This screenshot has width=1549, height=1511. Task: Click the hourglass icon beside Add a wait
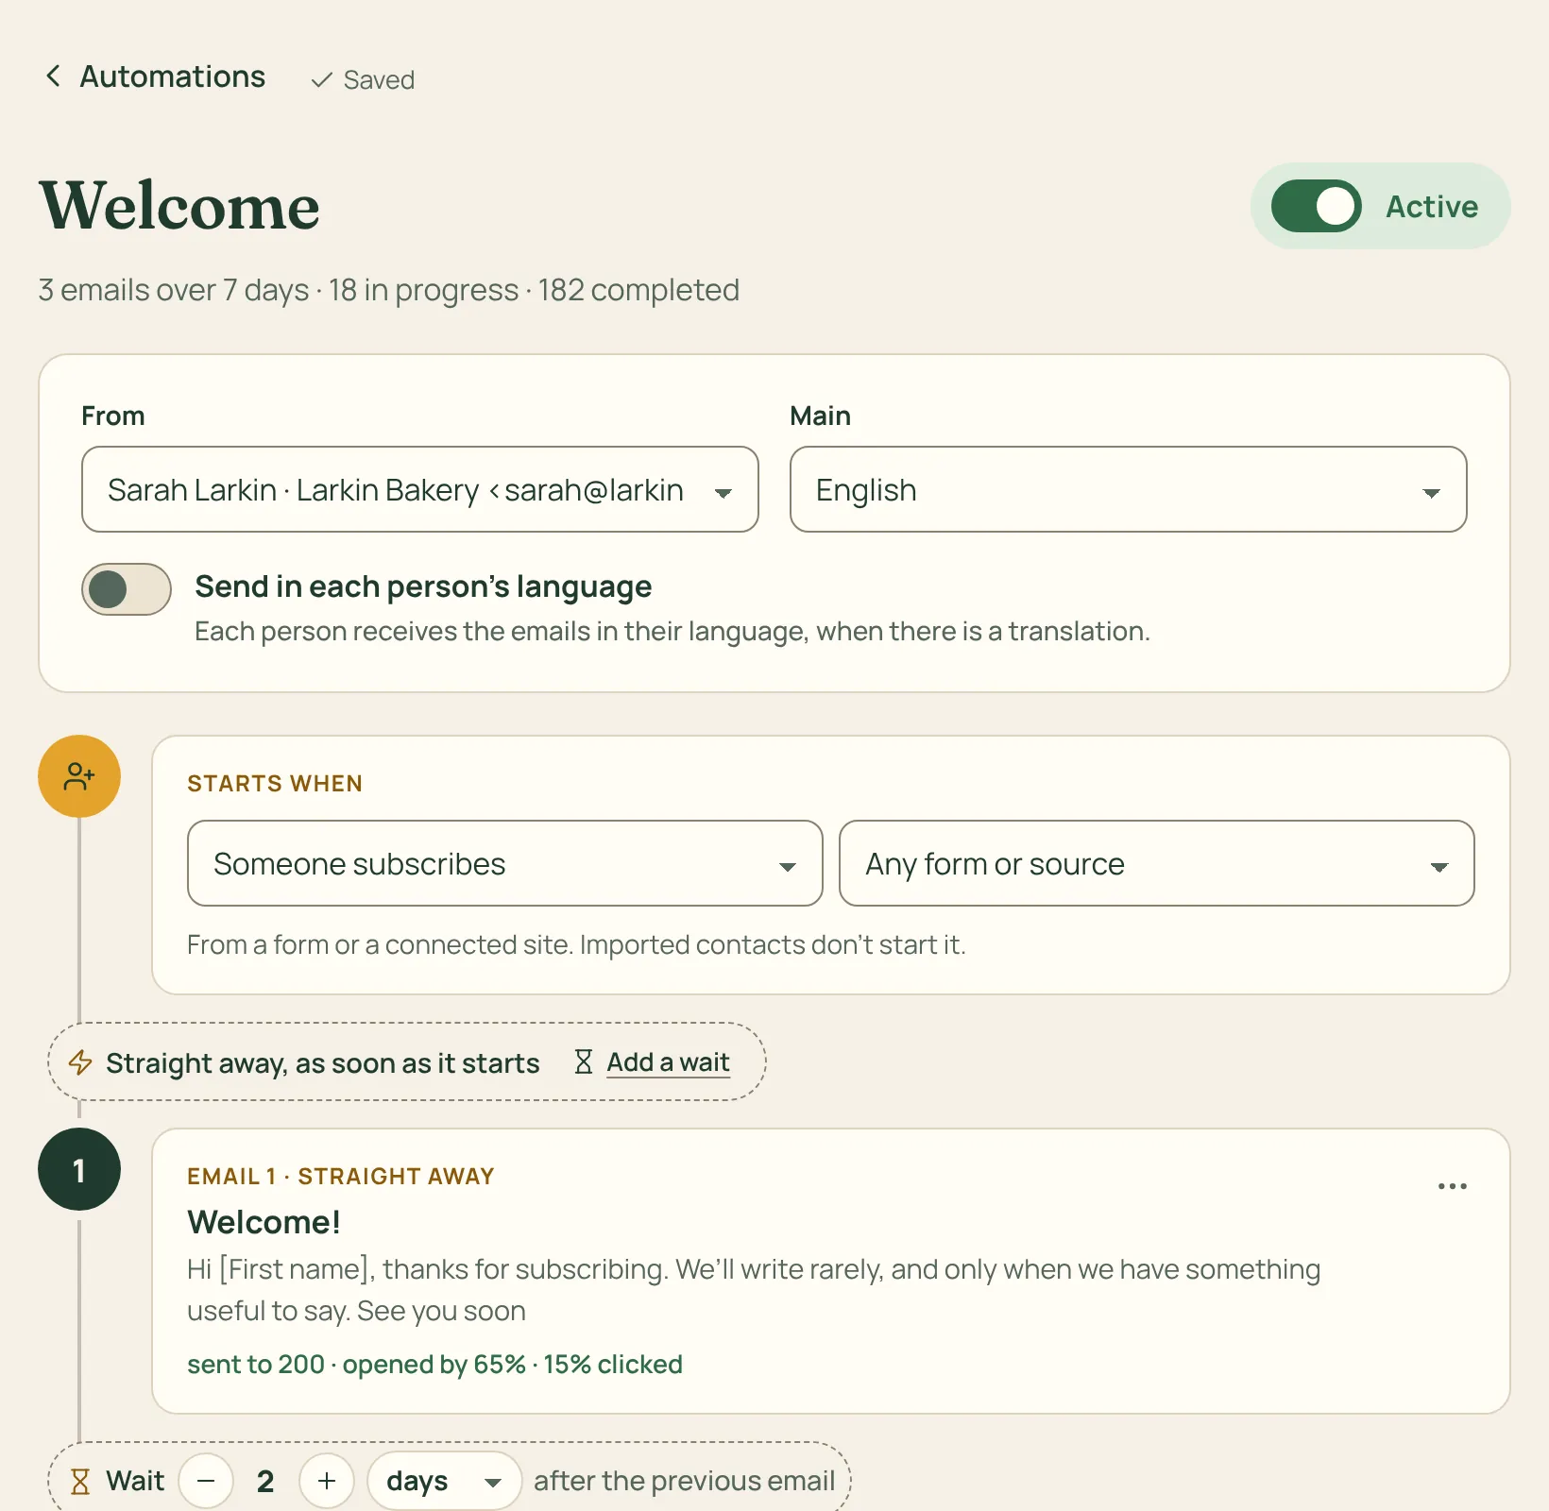[x=584, y=1062]
